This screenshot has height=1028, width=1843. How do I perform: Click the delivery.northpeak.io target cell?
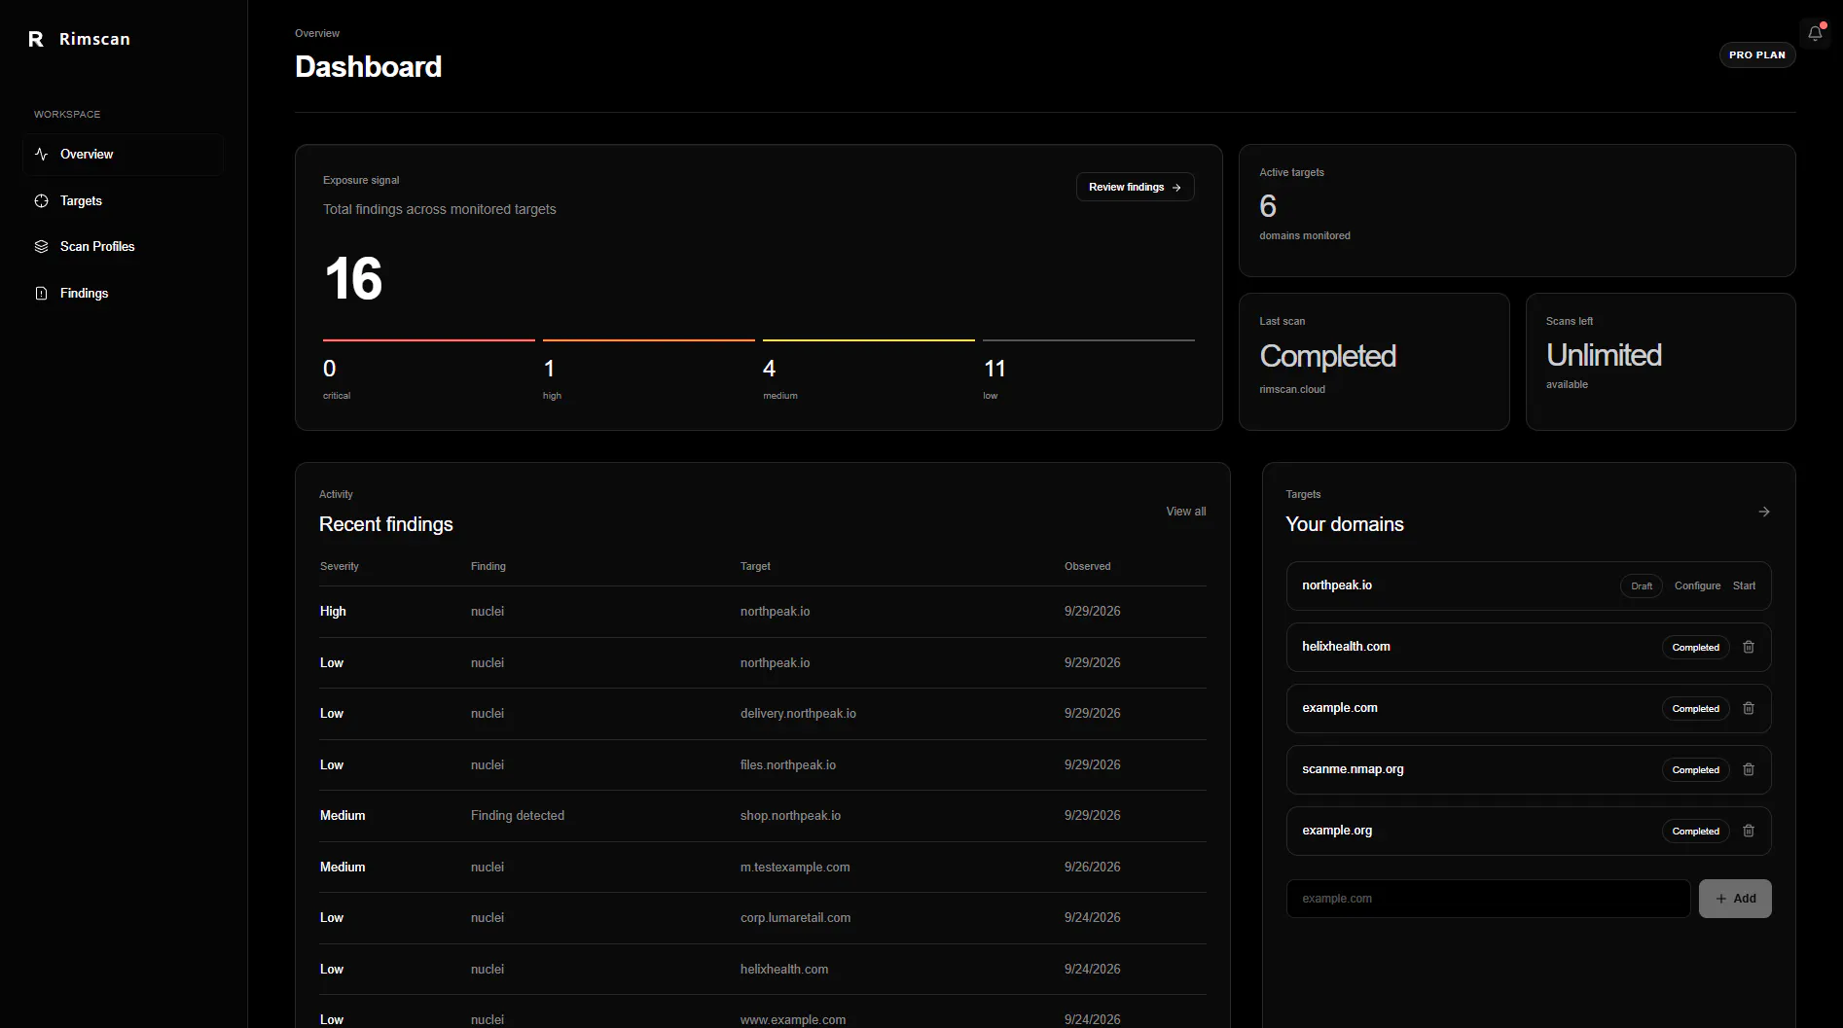[798, 713]
